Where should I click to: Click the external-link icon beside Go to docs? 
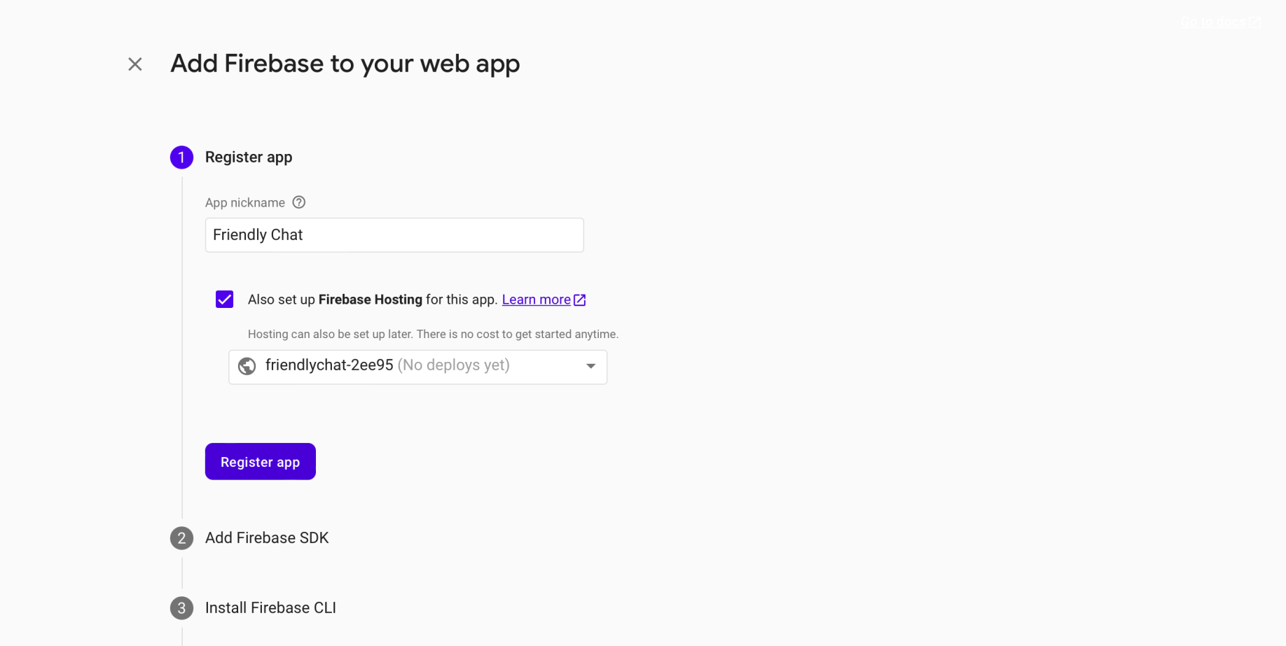pos(1254,22)
